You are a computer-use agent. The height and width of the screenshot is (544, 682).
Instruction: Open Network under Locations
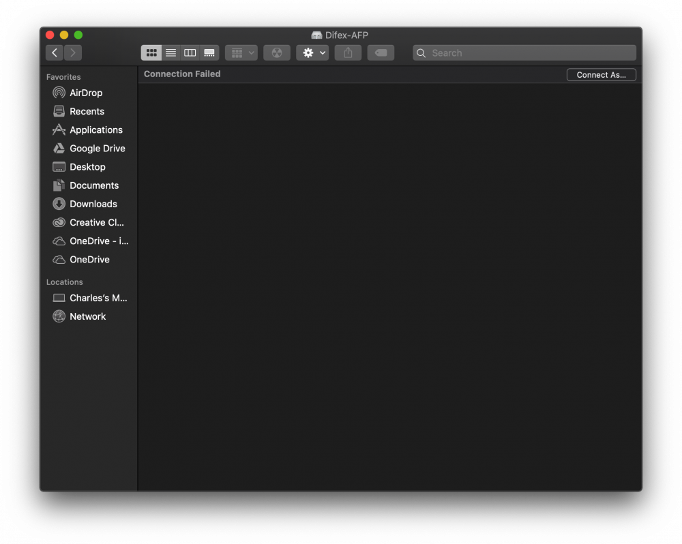[x=89, y=316]
